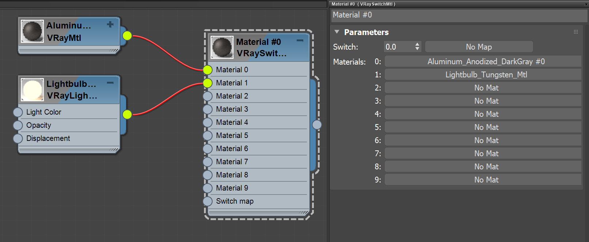Click the Switch map input socket
Image resolution: width=589 pixels, height=242 pixels.
coord(207,201)
